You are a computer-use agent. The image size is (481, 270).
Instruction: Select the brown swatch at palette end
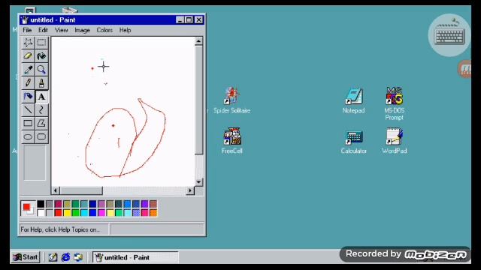point(153,204)
